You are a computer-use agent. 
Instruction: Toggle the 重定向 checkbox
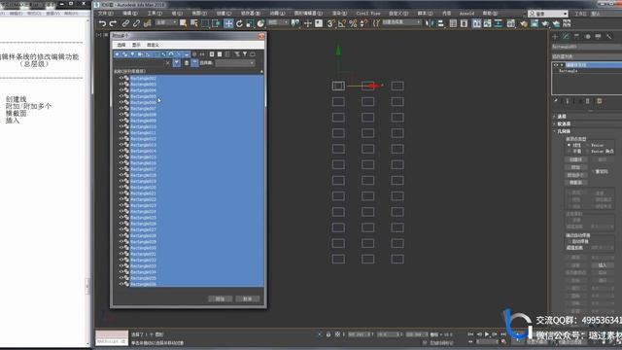coord(593,171)
